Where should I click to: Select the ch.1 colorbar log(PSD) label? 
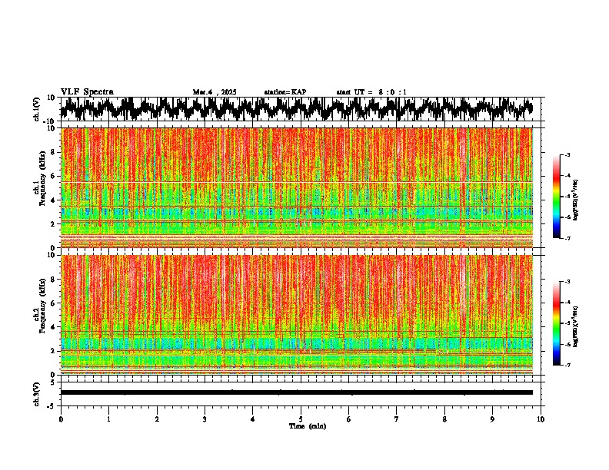coord(576,200)
